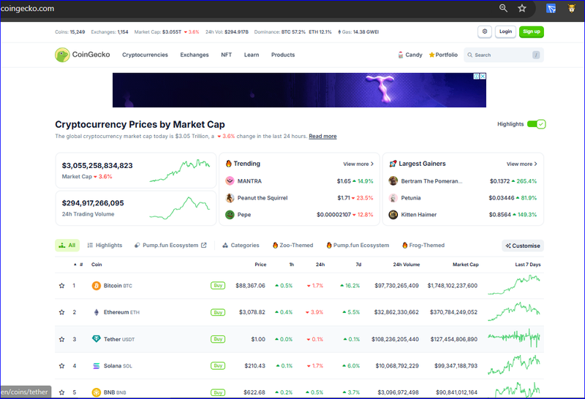Favorite Tether with its star icon
Viewport: 585px width, 399px height.
(62, 339)
